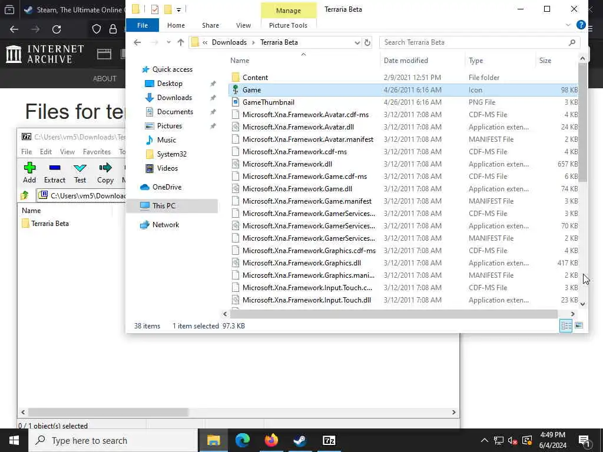Click 7-Zip up-folder arrow icon
603x452 pixels.
(x=25, y=195)
